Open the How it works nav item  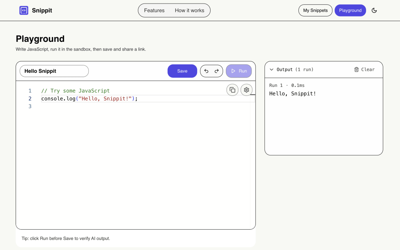coord(189,11)
